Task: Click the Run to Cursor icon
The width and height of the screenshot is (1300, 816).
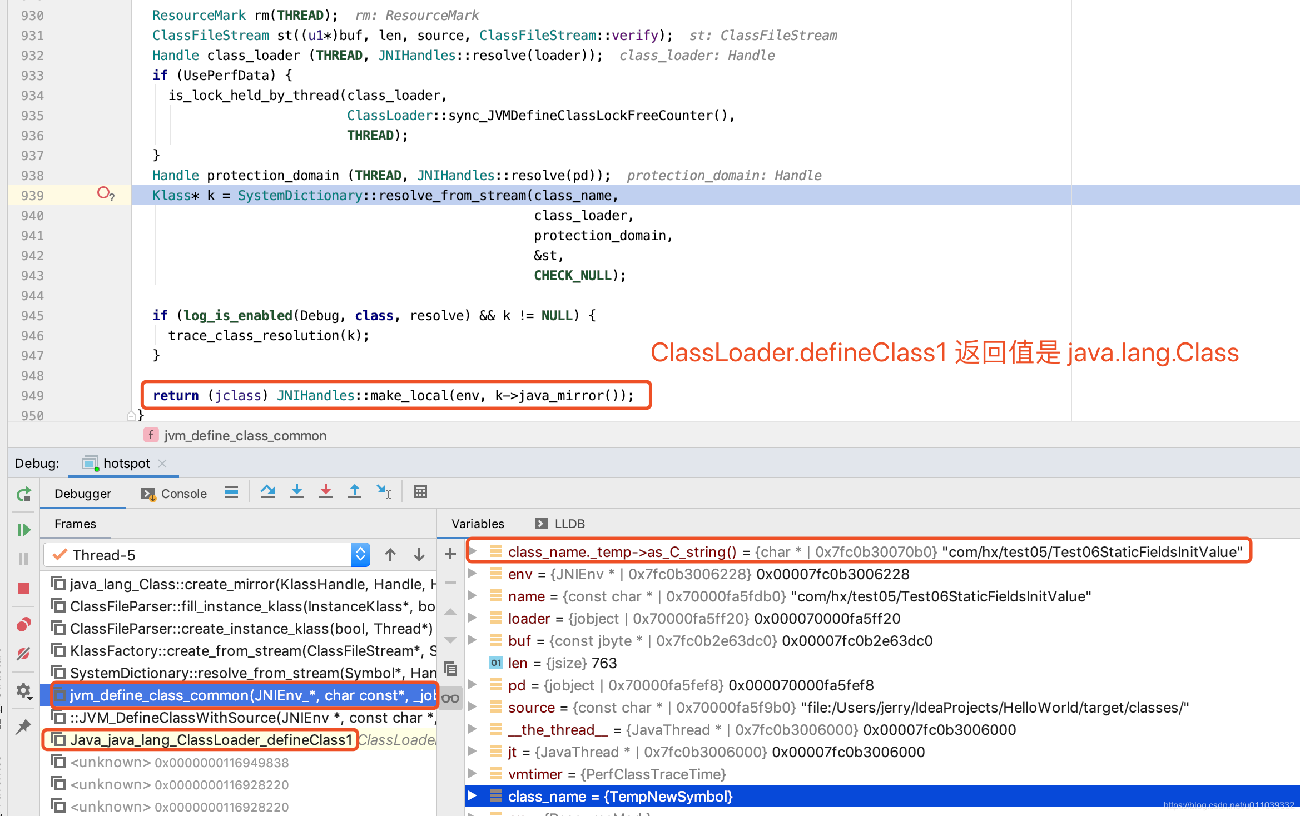Action: [384, 492]
